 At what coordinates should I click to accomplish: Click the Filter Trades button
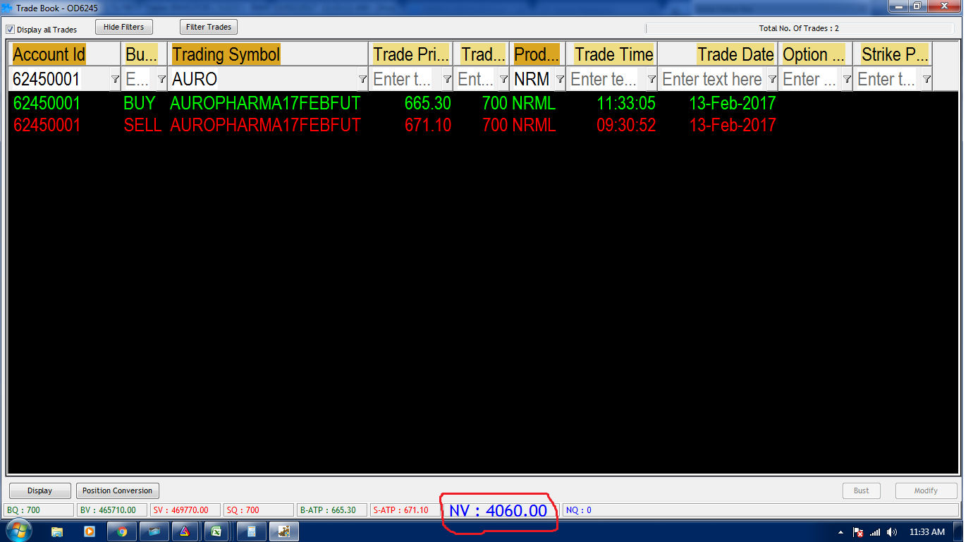pyautogui.click(x=209, y=27)
